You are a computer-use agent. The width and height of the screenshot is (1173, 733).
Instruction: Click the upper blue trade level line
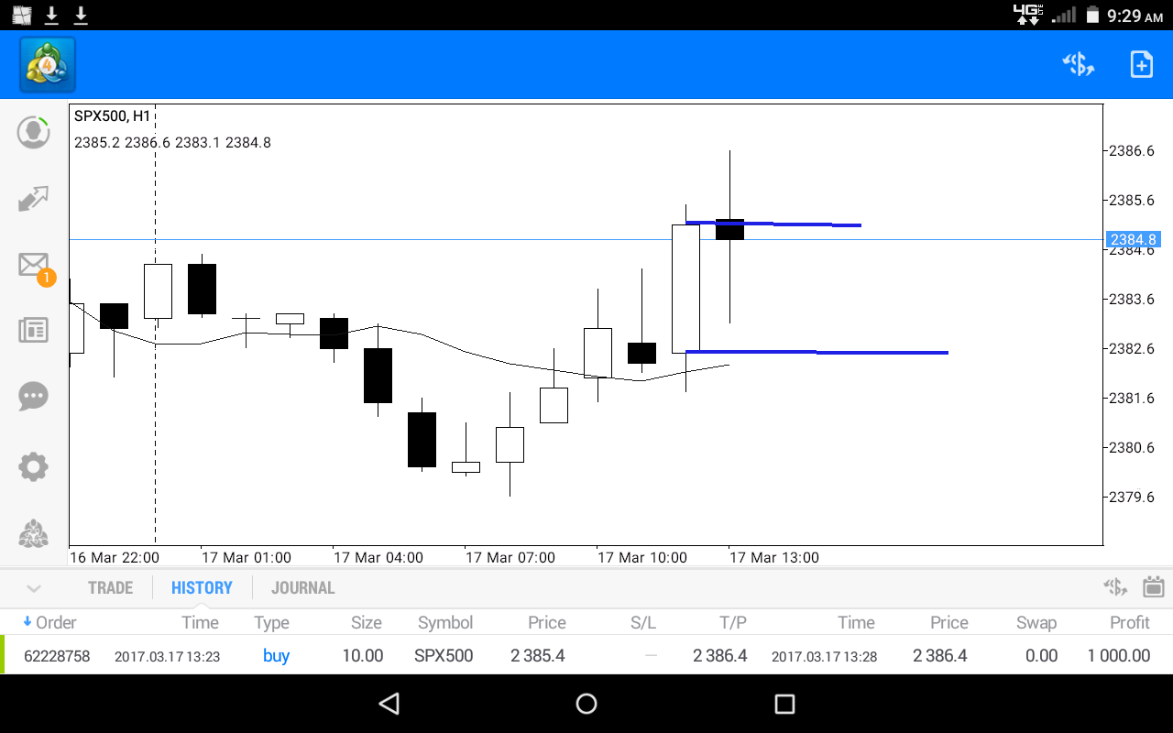pos(773,224)
